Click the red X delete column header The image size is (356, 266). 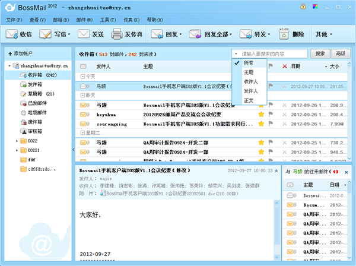[x=285, y=66]
